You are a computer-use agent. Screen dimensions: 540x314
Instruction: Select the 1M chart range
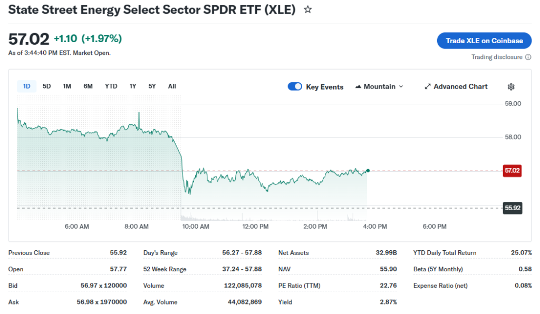pos(67,86)
